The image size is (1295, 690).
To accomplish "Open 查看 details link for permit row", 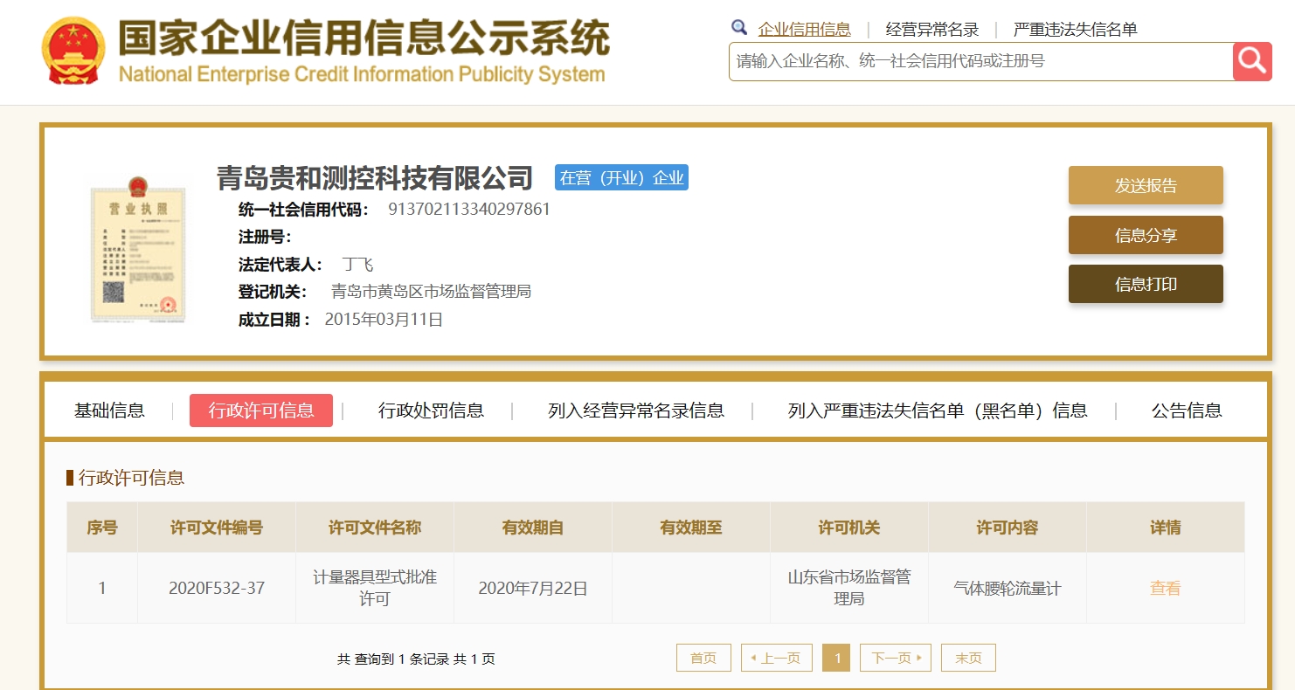I will point(1165,589).
